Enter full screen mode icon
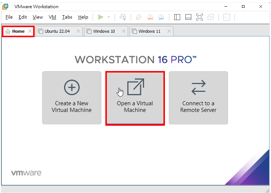The image size is (271, 193). pos(200,17)
